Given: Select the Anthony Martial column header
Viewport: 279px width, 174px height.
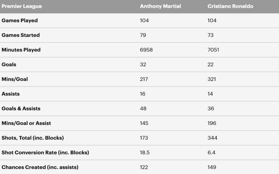Looking at the screenshot, I should (160, 6).
